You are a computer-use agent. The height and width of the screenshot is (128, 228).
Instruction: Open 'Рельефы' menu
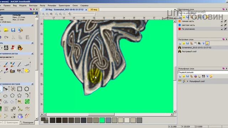tap(52, 6)
